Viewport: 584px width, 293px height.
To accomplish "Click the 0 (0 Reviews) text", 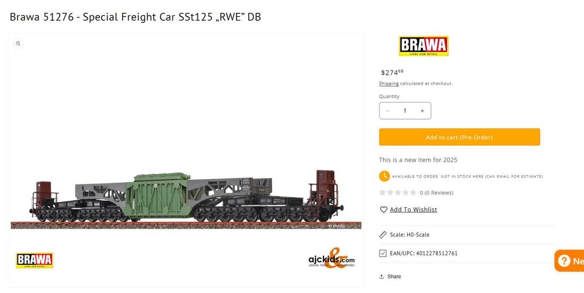I will coord(436,193).
